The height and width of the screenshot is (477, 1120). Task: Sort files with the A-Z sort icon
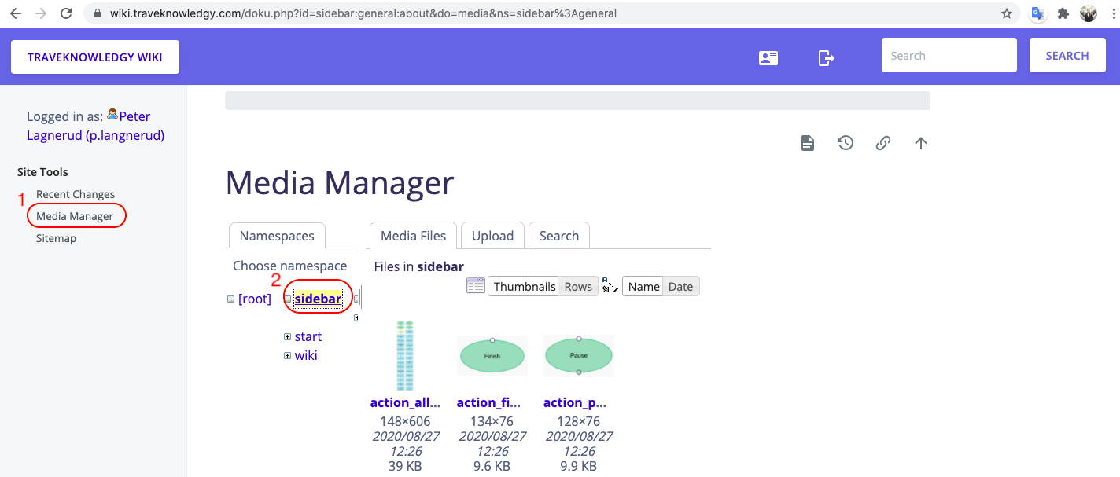tap(610, 286)
